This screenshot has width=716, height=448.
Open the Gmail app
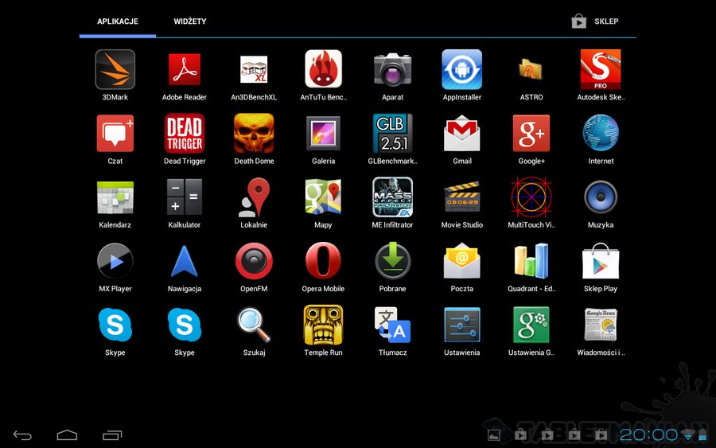point(462,134)
